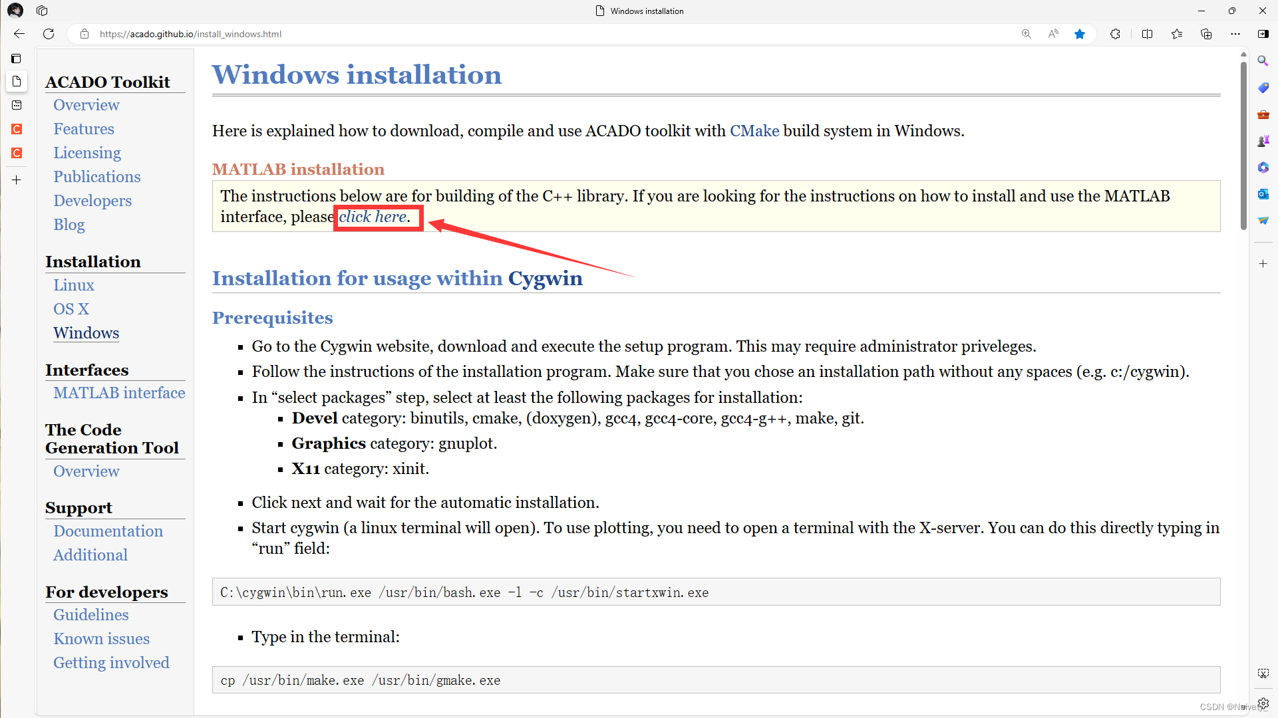Viewport: 1278px width, 718px height.
Task: Open Collections from the toolbar
Action: pos(1206,34)
